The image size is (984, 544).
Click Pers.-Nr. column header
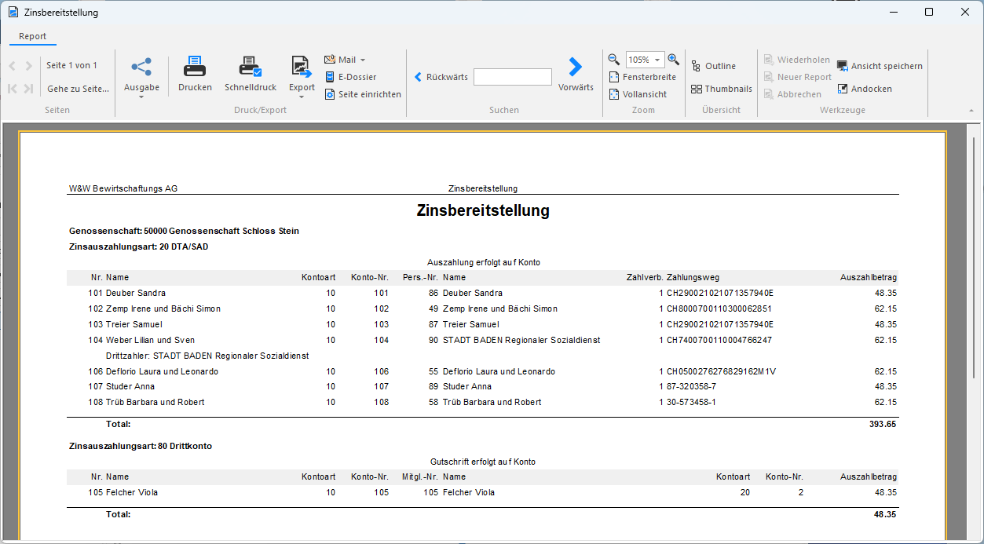click(420, 277)
